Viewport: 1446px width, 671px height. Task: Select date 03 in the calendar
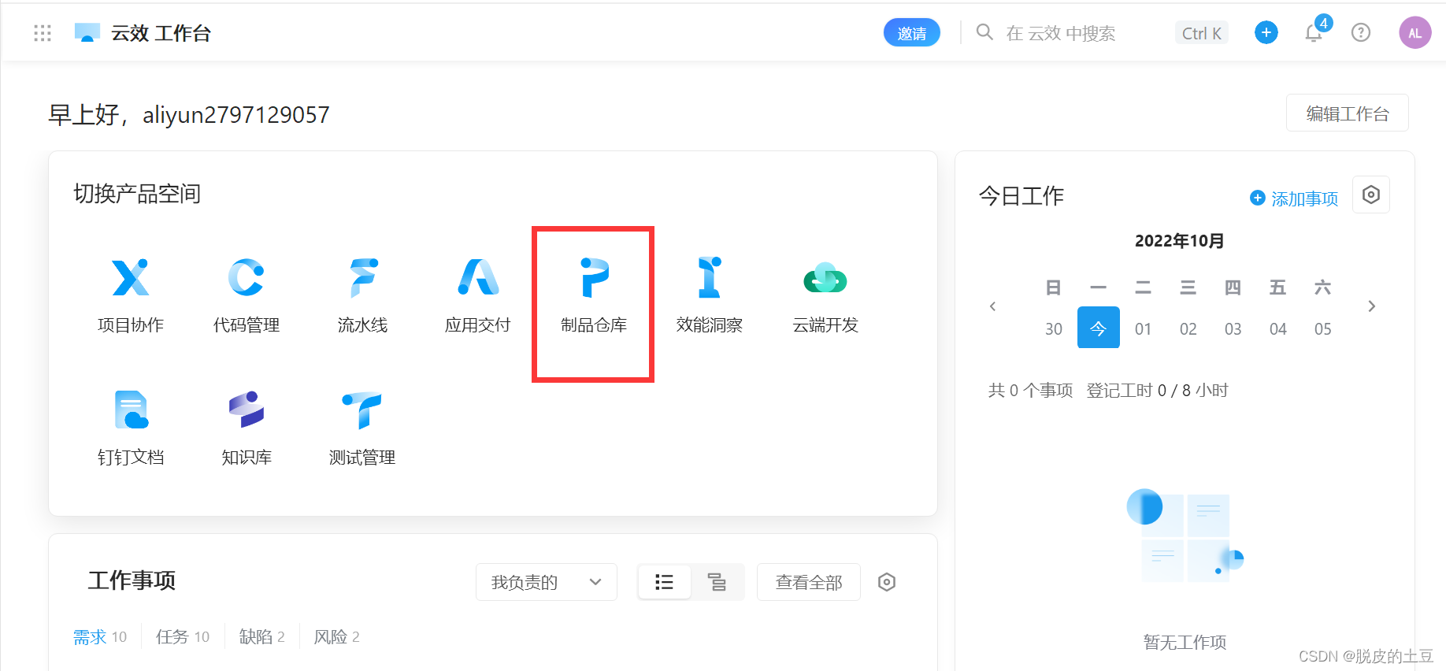coord(1233,328)
